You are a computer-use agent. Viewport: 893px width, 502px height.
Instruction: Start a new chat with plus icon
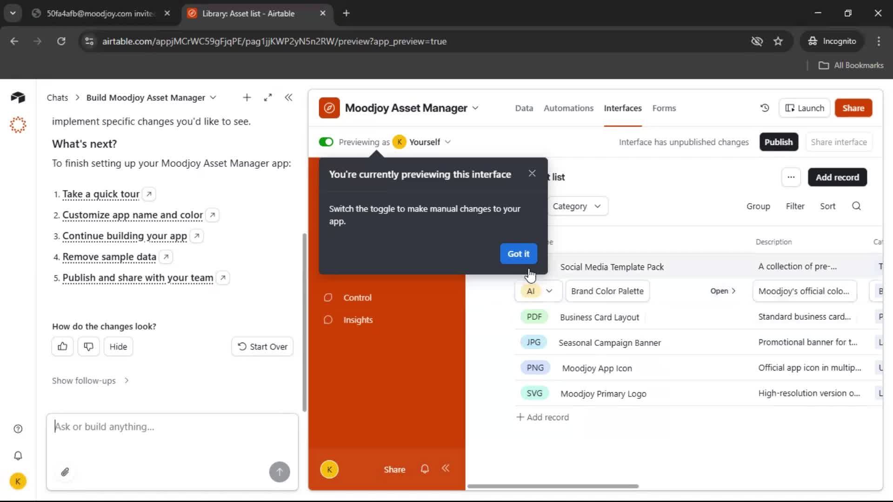247,97
